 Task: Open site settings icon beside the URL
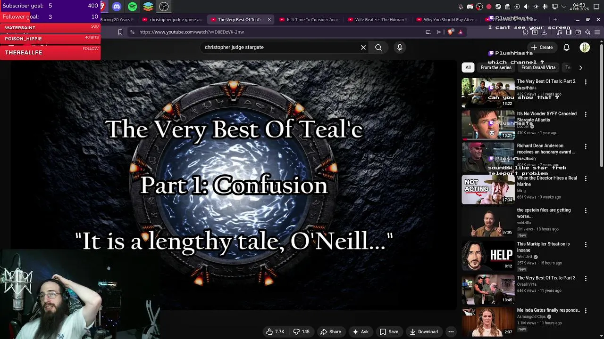coord(132,32)
